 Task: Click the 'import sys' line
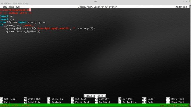tap(7, 19)
